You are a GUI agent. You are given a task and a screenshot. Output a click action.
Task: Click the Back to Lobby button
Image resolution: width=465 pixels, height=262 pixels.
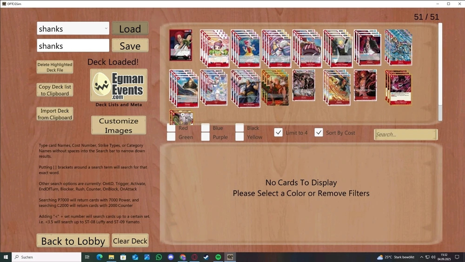pyautogui.click(x=73, y=241)
